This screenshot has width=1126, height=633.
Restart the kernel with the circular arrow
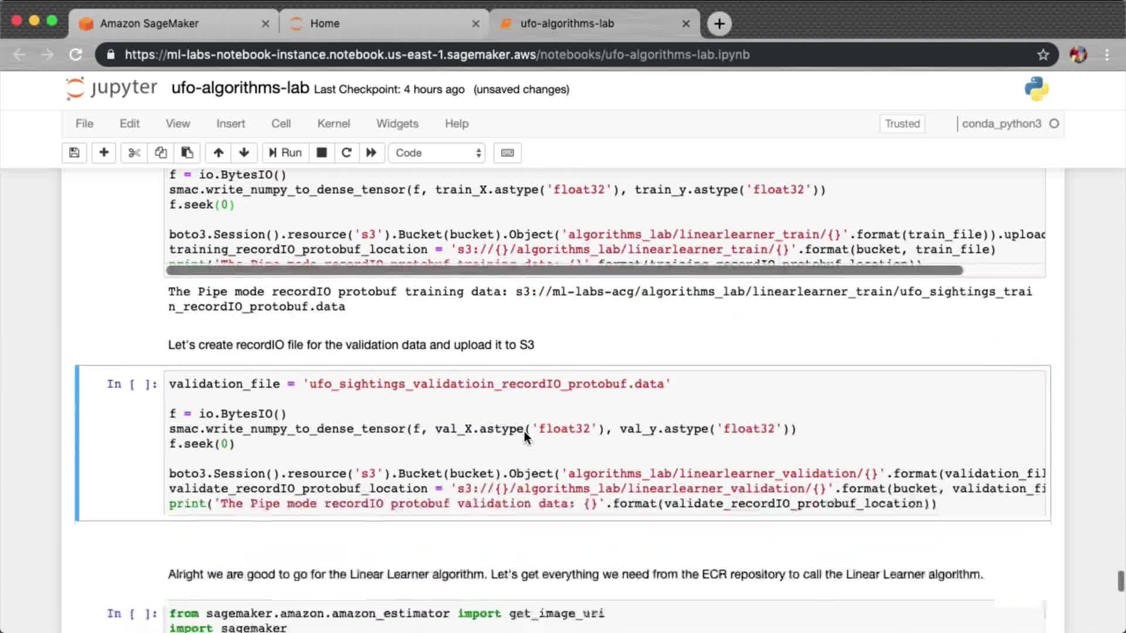347,153
